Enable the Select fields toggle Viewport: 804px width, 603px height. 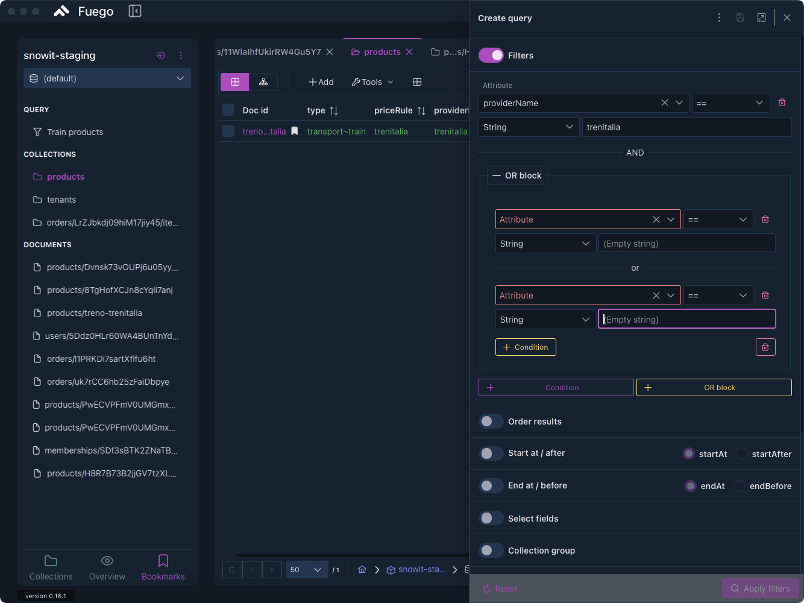click(491, 518)
